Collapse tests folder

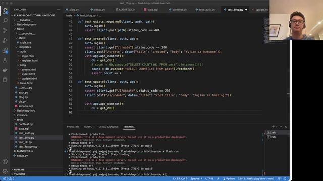(20, 120)
